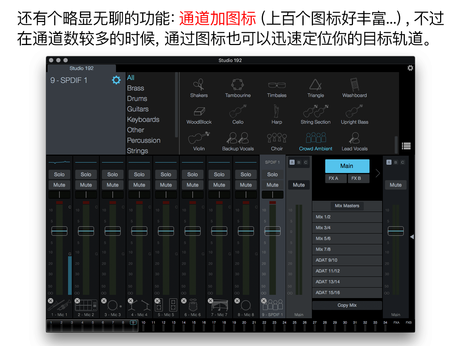
Task: Mute channel 1 - Mic 1
Action: point(59,185)
